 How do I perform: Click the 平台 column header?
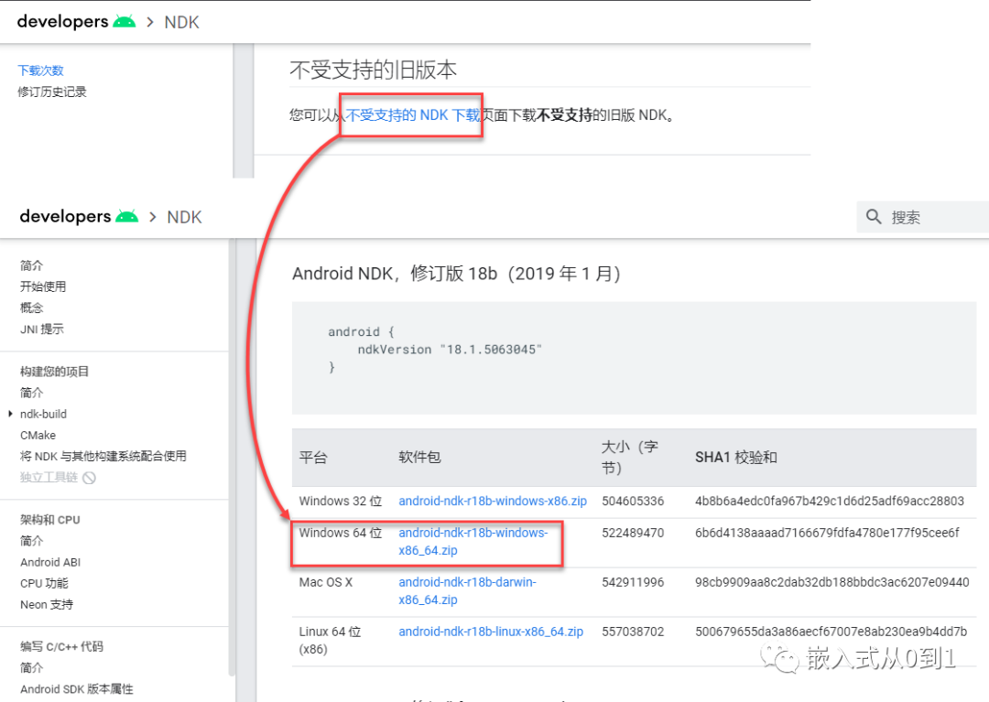(x=313, y=458)
